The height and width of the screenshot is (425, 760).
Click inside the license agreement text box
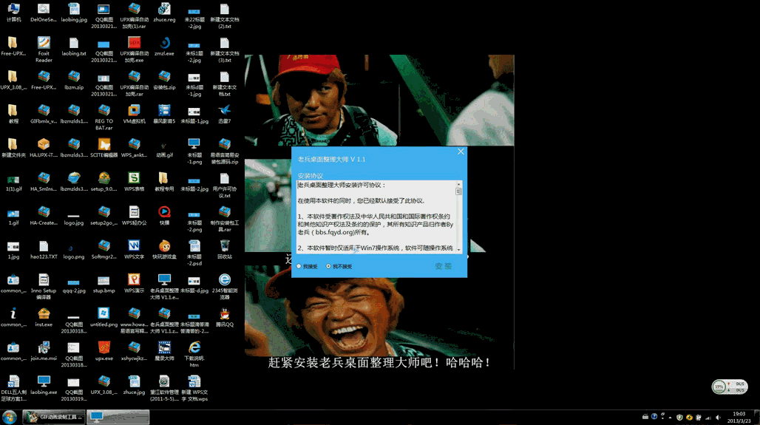pyautogui.click(x=376, y=216)
